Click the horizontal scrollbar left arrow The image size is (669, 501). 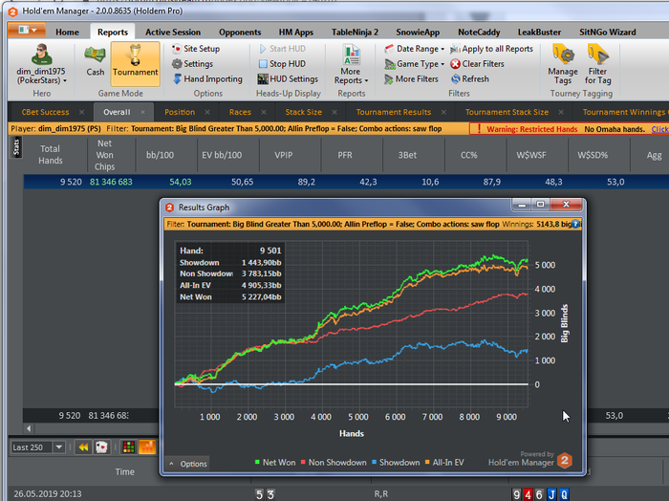pos(29,428)
